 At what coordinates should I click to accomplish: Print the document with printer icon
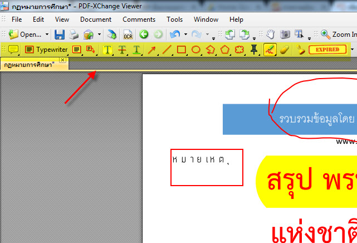(x=74, y=35)
